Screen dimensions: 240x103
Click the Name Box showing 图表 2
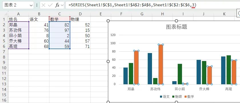click(x=18, y=5)
